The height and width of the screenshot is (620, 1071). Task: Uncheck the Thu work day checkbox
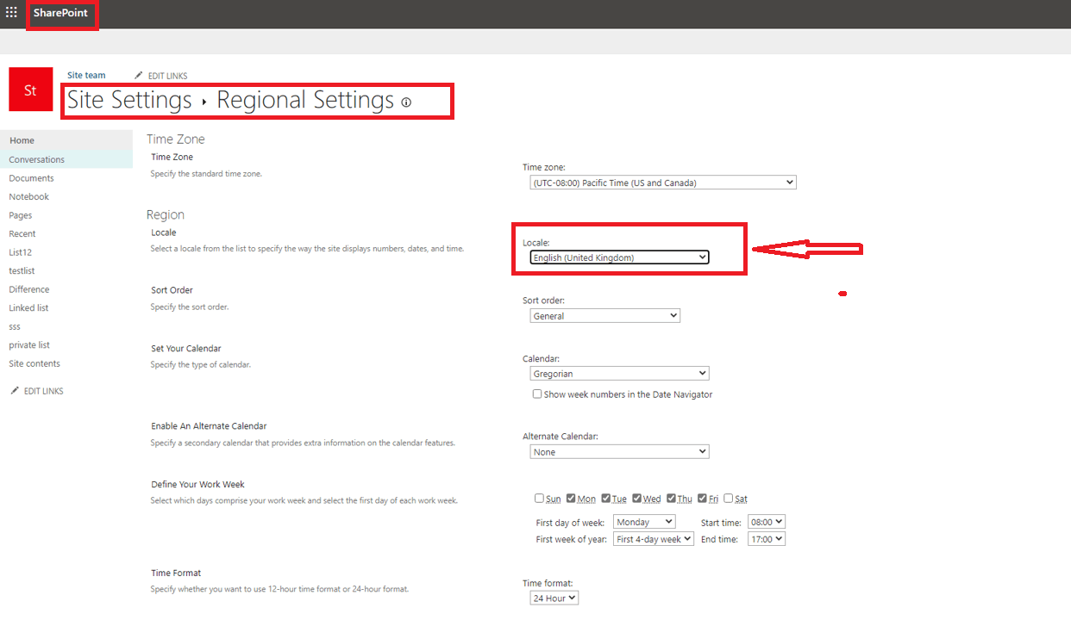[x=672, y=498]
